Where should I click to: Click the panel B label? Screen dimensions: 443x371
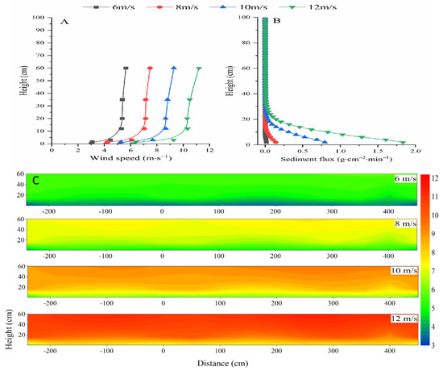coord(276,21)
